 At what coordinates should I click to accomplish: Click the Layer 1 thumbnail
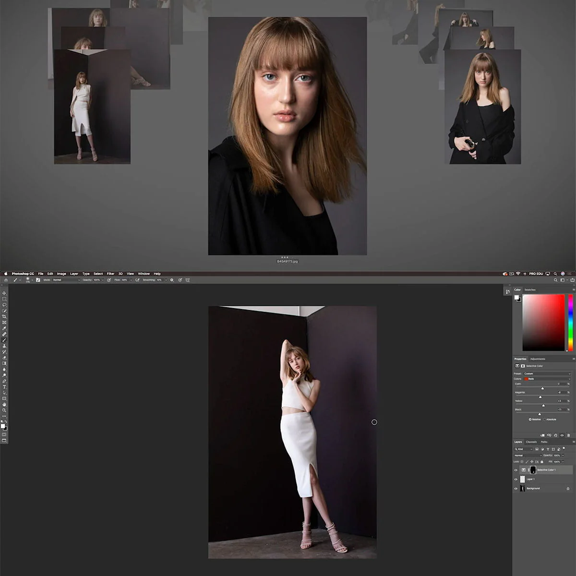[x=522, y=479]
